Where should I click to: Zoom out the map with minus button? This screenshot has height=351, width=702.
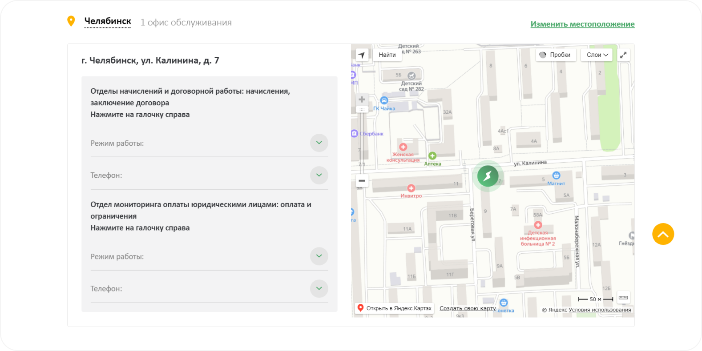click(x=362, y=180)
